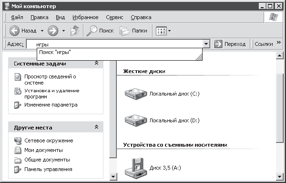Viewport: 286px width, 183px height.
Task: Open the Справка menu
Action: [141, 17]
